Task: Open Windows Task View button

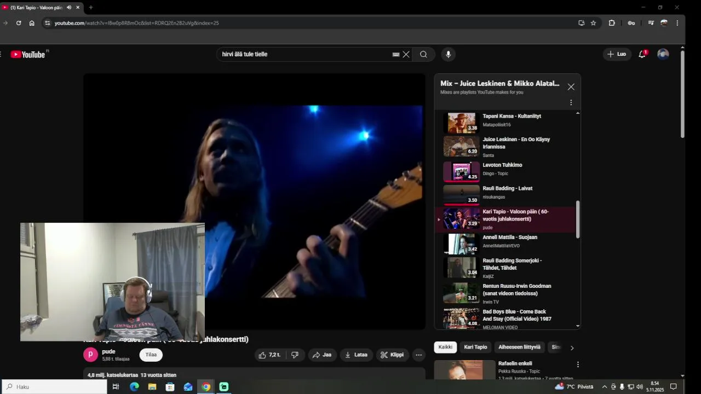Action: point(116,387)
